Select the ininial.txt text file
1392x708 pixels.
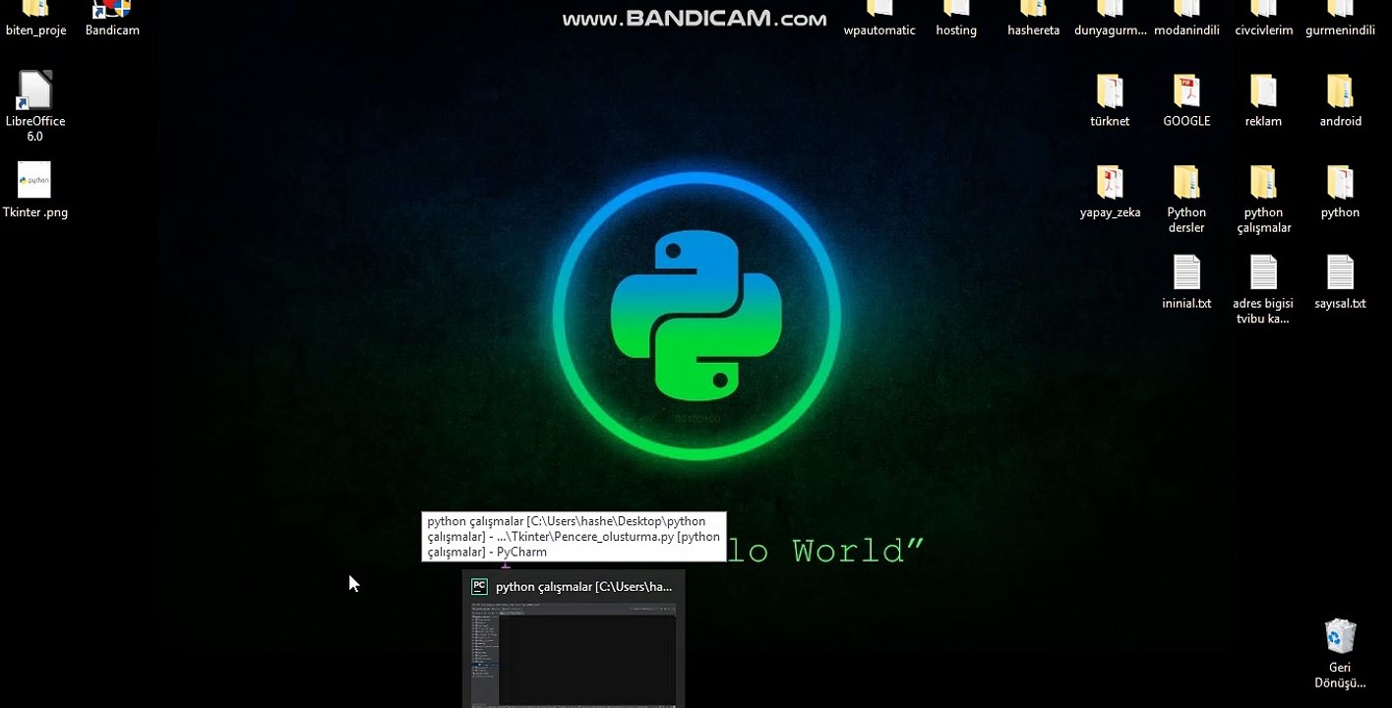point(1186,283)
